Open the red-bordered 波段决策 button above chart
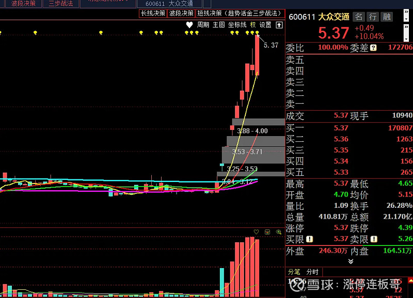 tap(182, 13)
